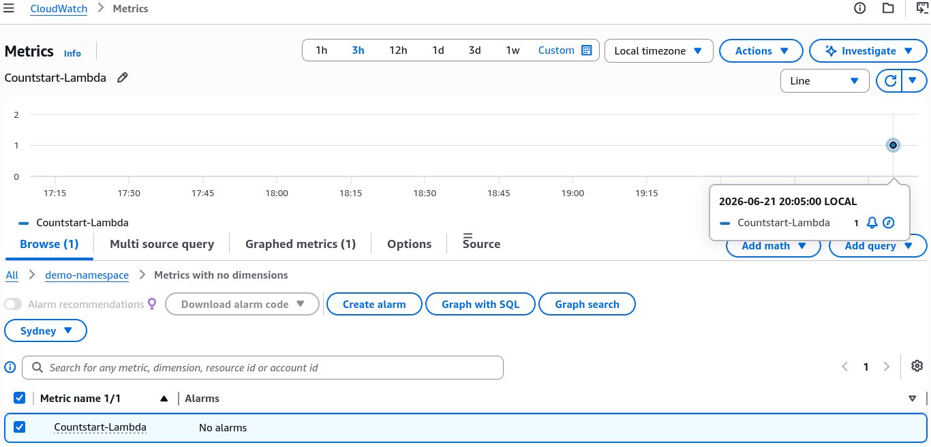
Task: Click the info icon beside search box
Action: point(10,367)
